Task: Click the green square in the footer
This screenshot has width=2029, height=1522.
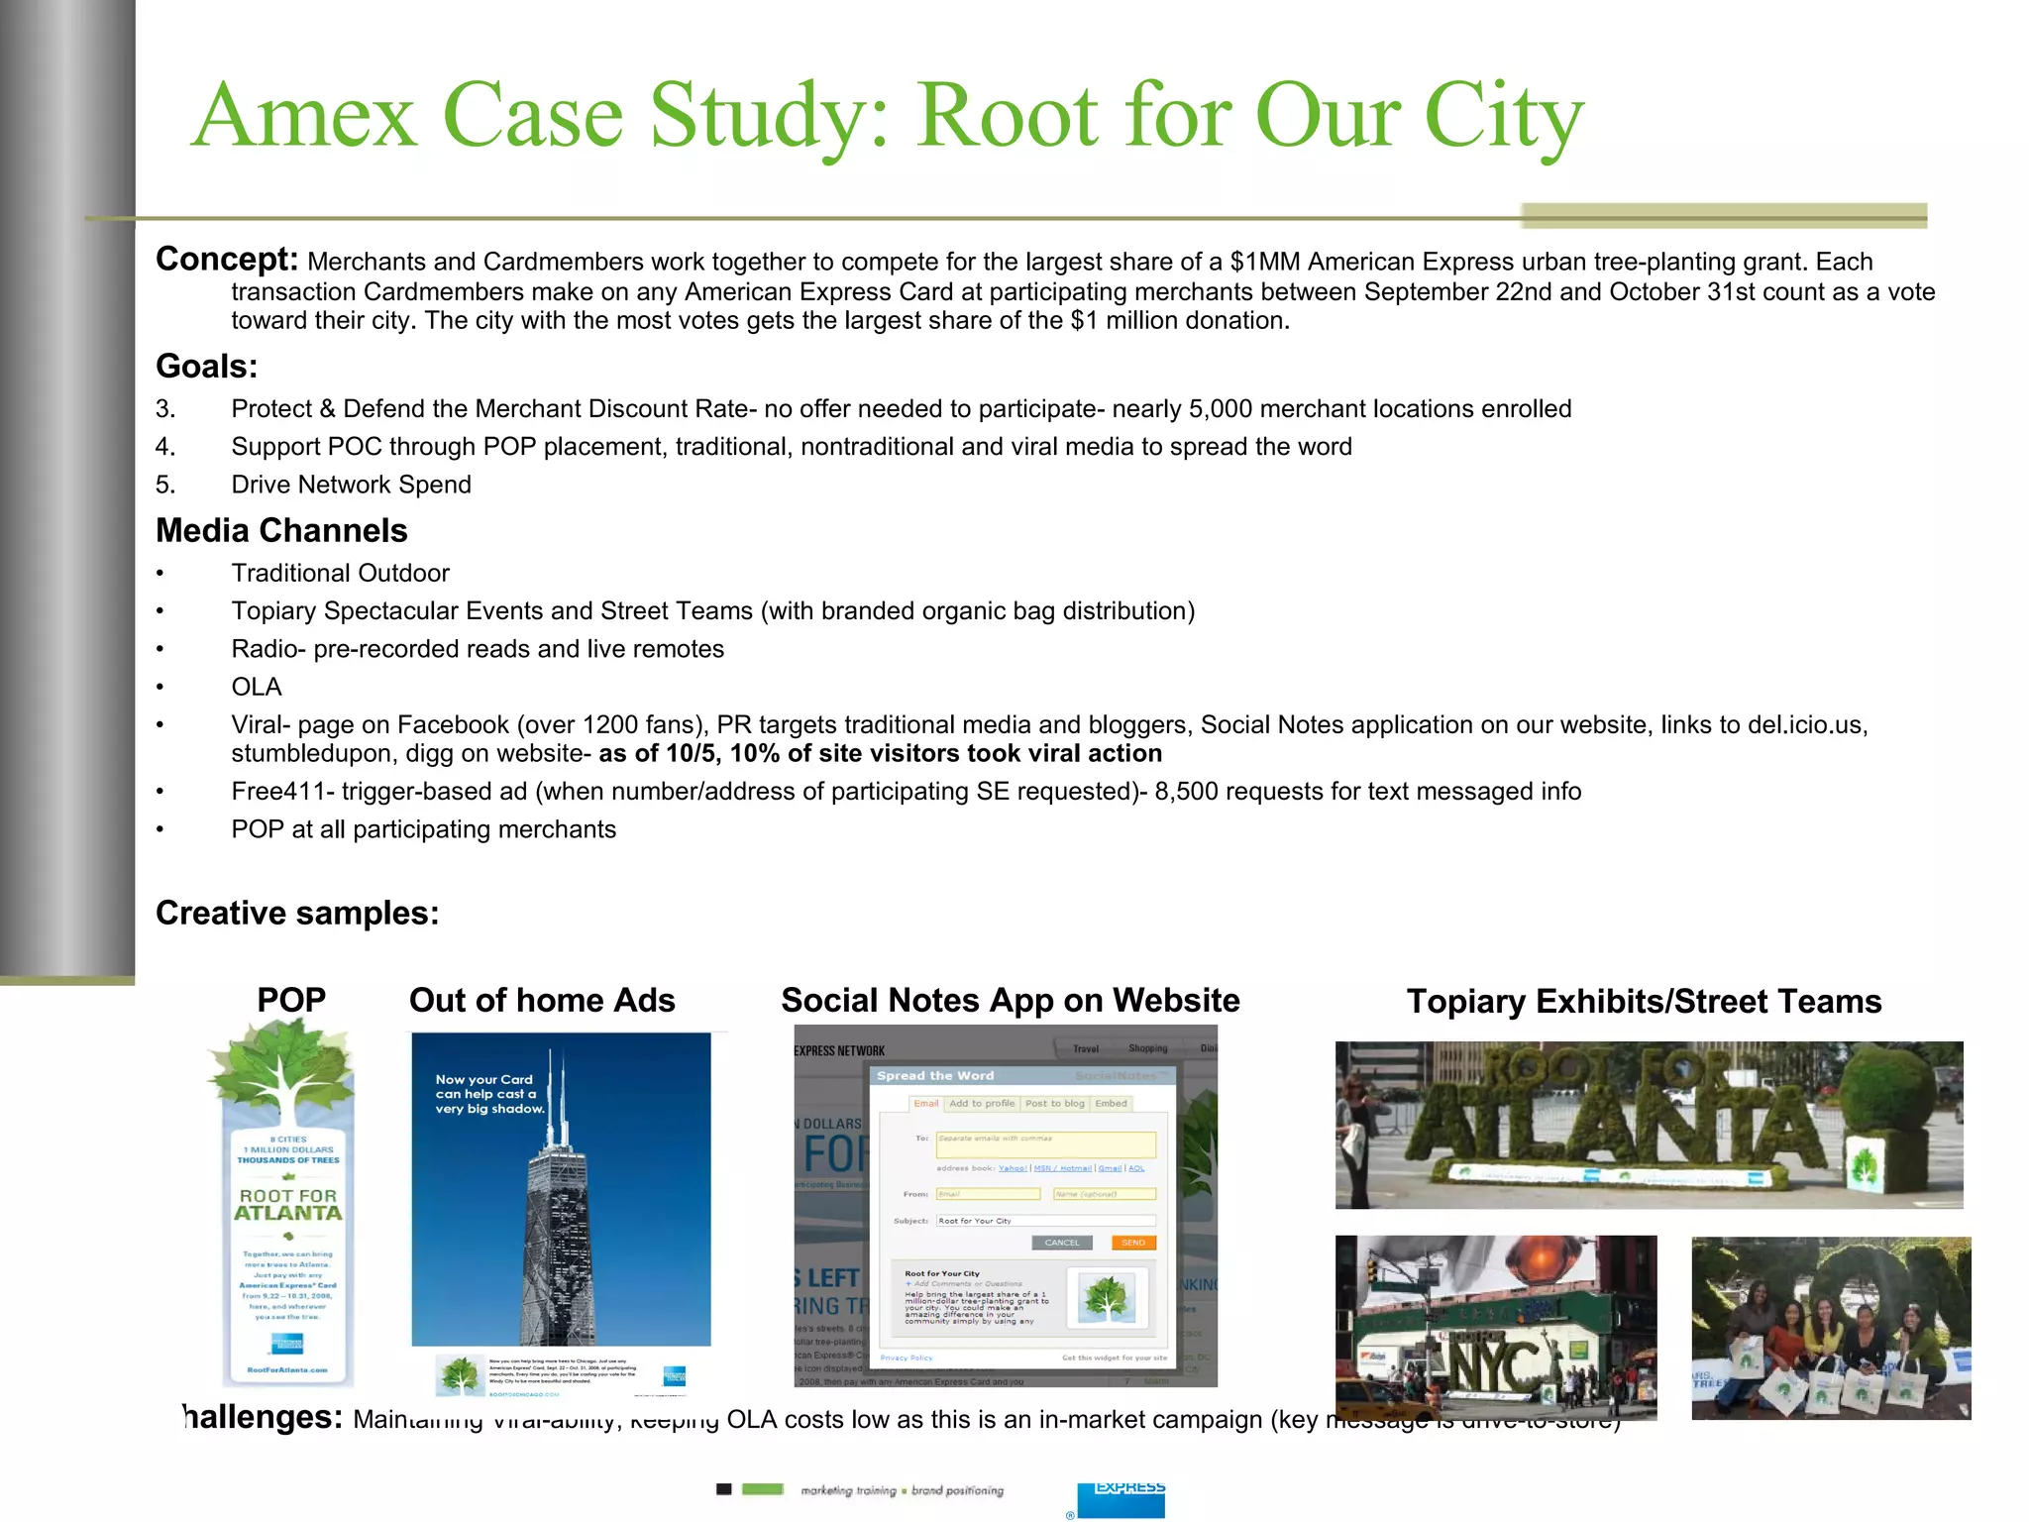Action: 763,1488
